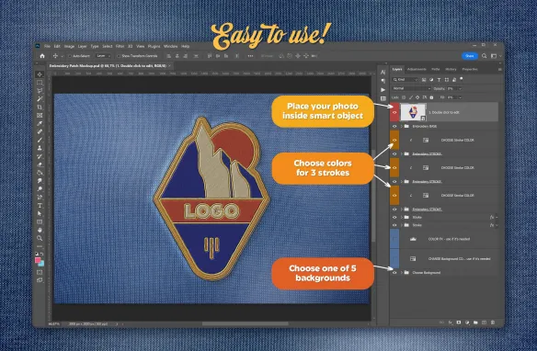Close the Embroidery Patch Mockup document tab
This screenshot has width=537, height=351.
[169, 65]
